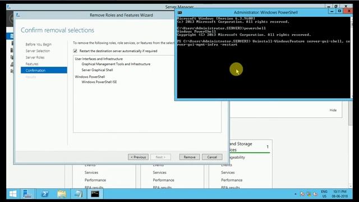The image size is (359, 202).
Task: Select Server Graphical Shell entry
Action: [x=97, y=70]
